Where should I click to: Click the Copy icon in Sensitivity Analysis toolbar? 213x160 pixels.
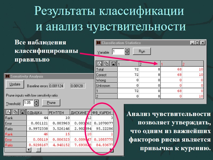coord(15,112)
